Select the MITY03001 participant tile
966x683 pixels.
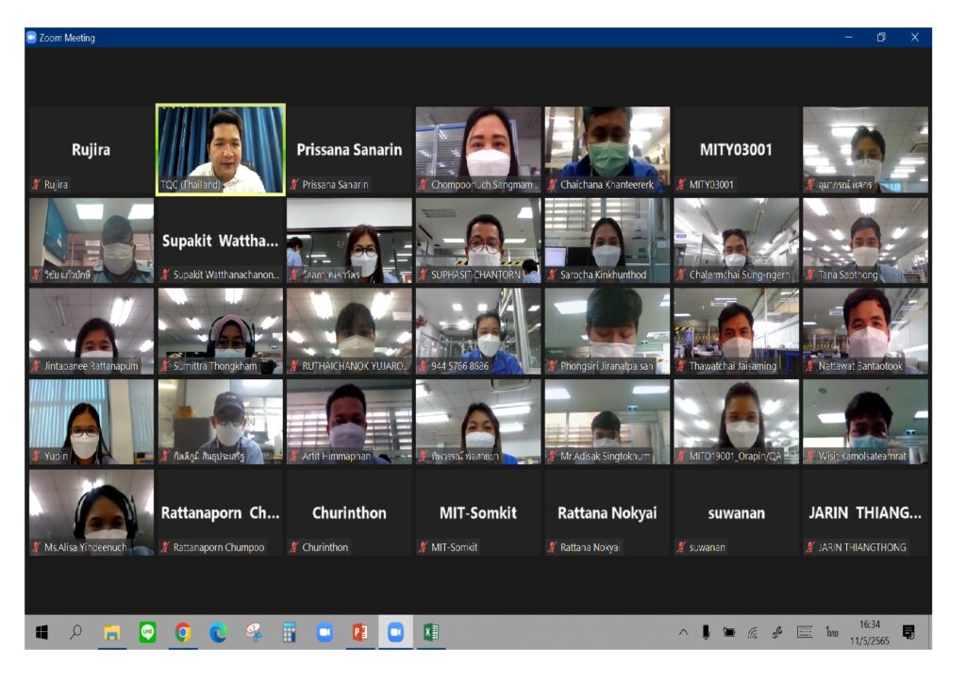tap(736, 149)
